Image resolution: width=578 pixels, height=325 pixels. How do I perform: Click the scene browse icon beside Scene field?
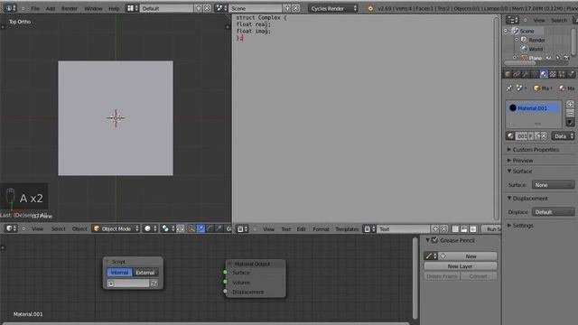(x=221, y=8)
